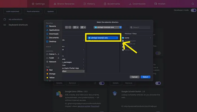This screenshot has width=197, height=112.
Task: Switch to the Bookmarks tab
Action: pyautogui.click(x=112, y=4)
